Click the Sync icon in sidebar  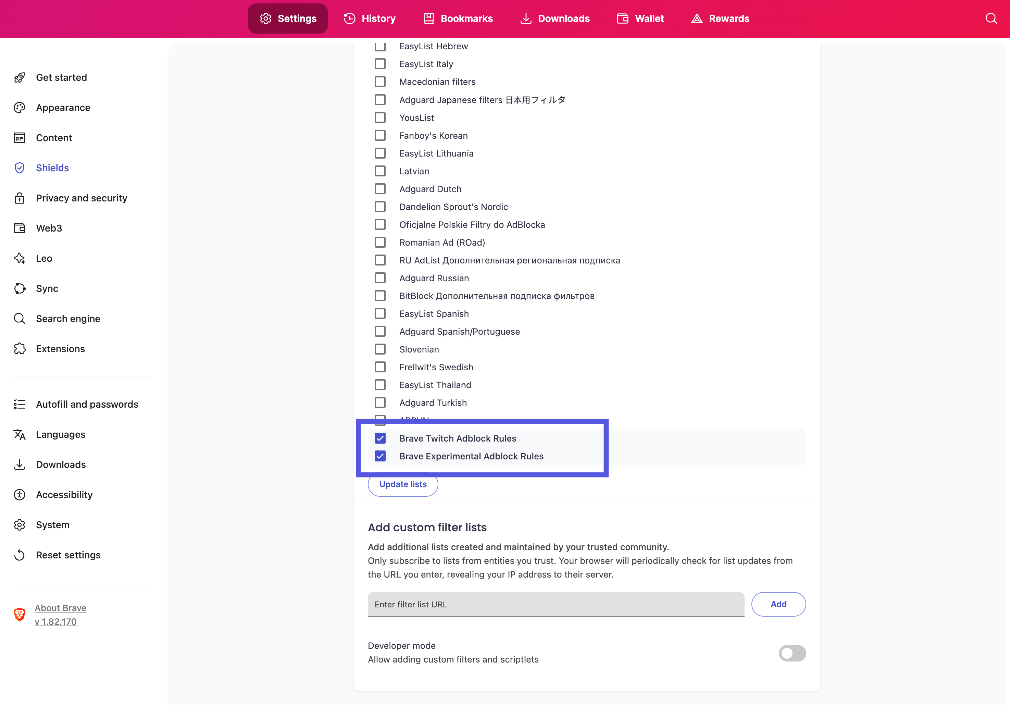[x=20, y=289]
